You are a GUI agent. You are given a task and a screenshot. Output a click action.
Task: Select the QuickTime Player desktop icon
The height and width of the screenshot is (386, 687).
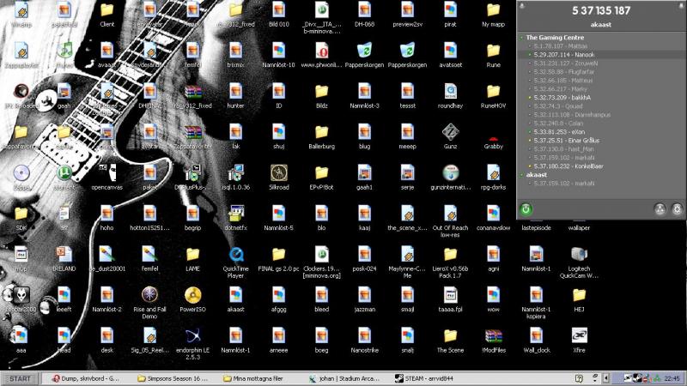click(x=235, y=256)
